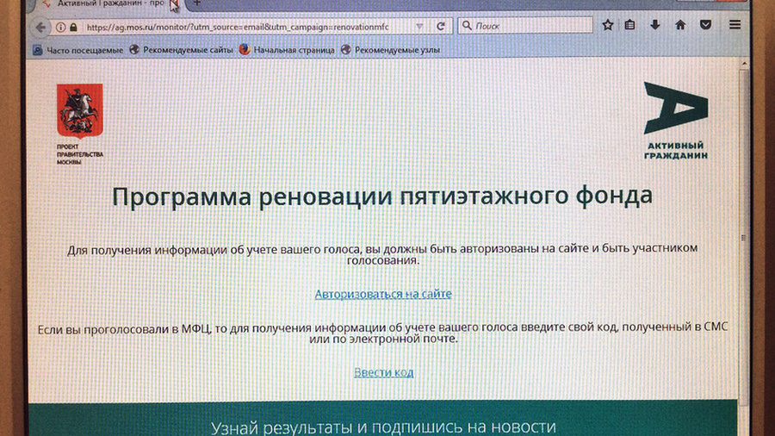Viewport: 775px width, 436px height.
Task: Select the Активный гражданин browser tab
Action: (x=103, y=4)
